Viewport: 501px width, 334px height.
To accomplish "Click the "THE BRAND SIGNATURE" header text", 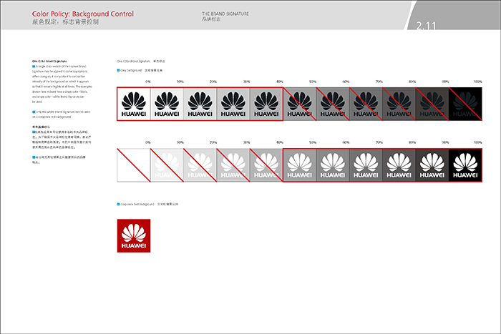I will (x=224, y=14).
